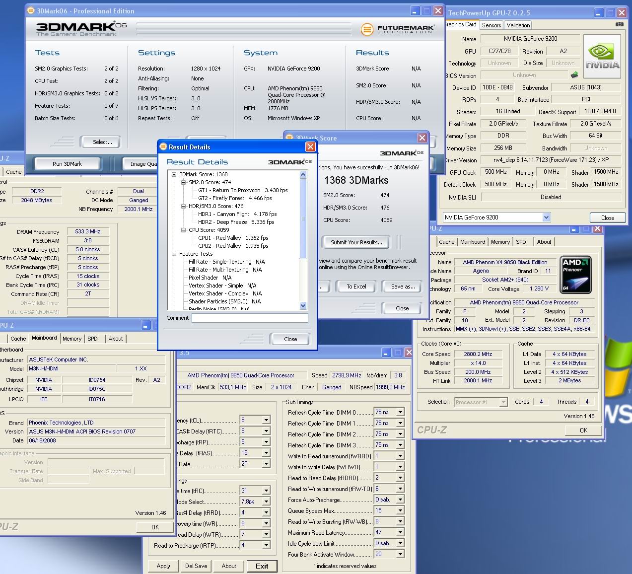Screen dimensions: 632x574
Task: Select the Pixel Shader N/A row
Action: coord(210,278)
